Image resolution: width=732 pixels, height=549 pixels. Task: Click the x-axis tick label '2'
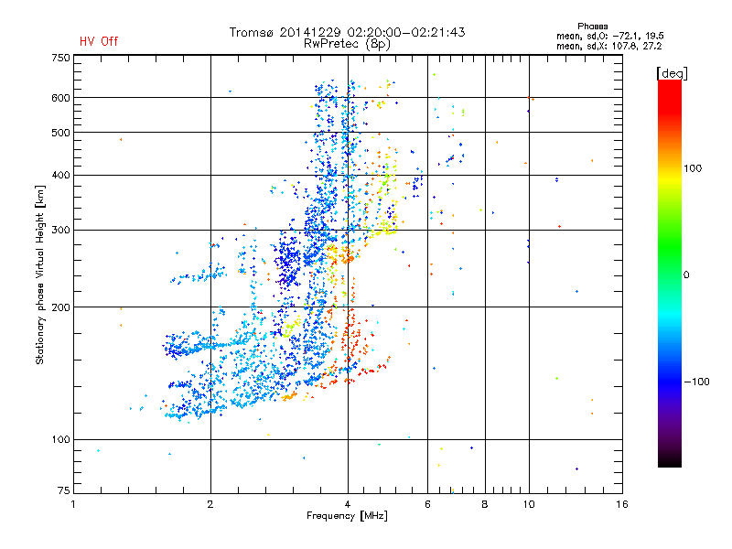point(210,504)
